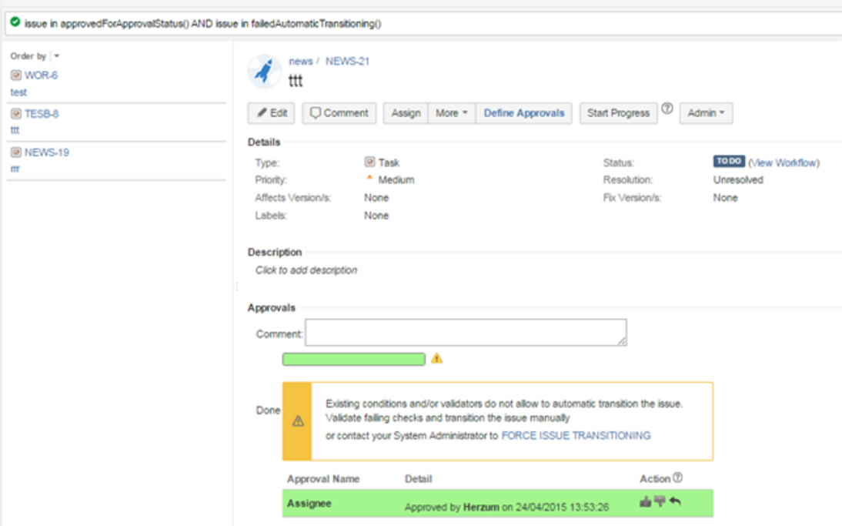The width and height of the screenshot is (842, 526).
Task: Click the help icon beside Start Progress
Action: click(667, 109)
